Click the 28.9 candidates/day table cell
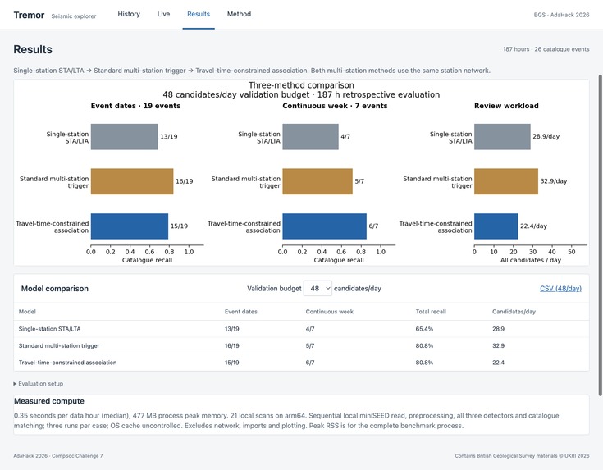 499,329
